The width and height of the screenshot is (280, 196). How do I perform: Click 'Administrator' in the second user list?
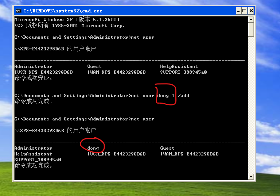pos(34,148)
